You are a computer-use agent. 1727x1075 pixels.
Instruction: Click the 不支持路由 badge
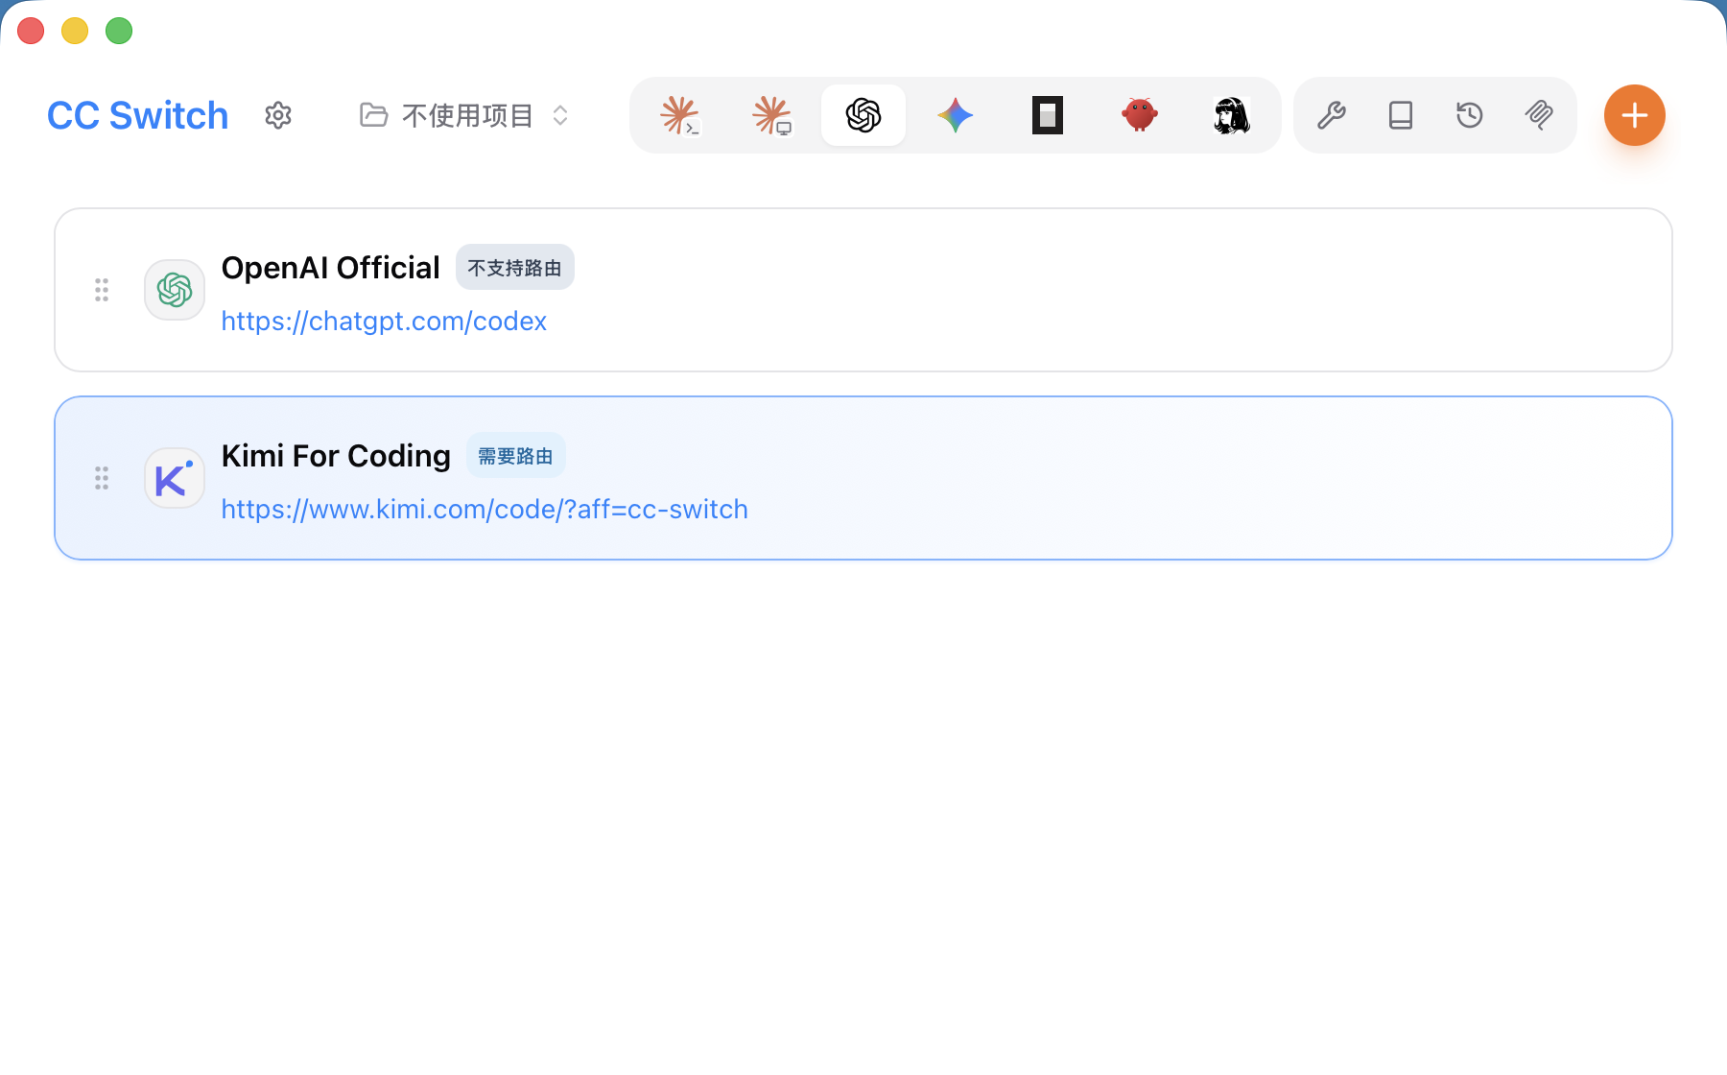tap(515, 268)
